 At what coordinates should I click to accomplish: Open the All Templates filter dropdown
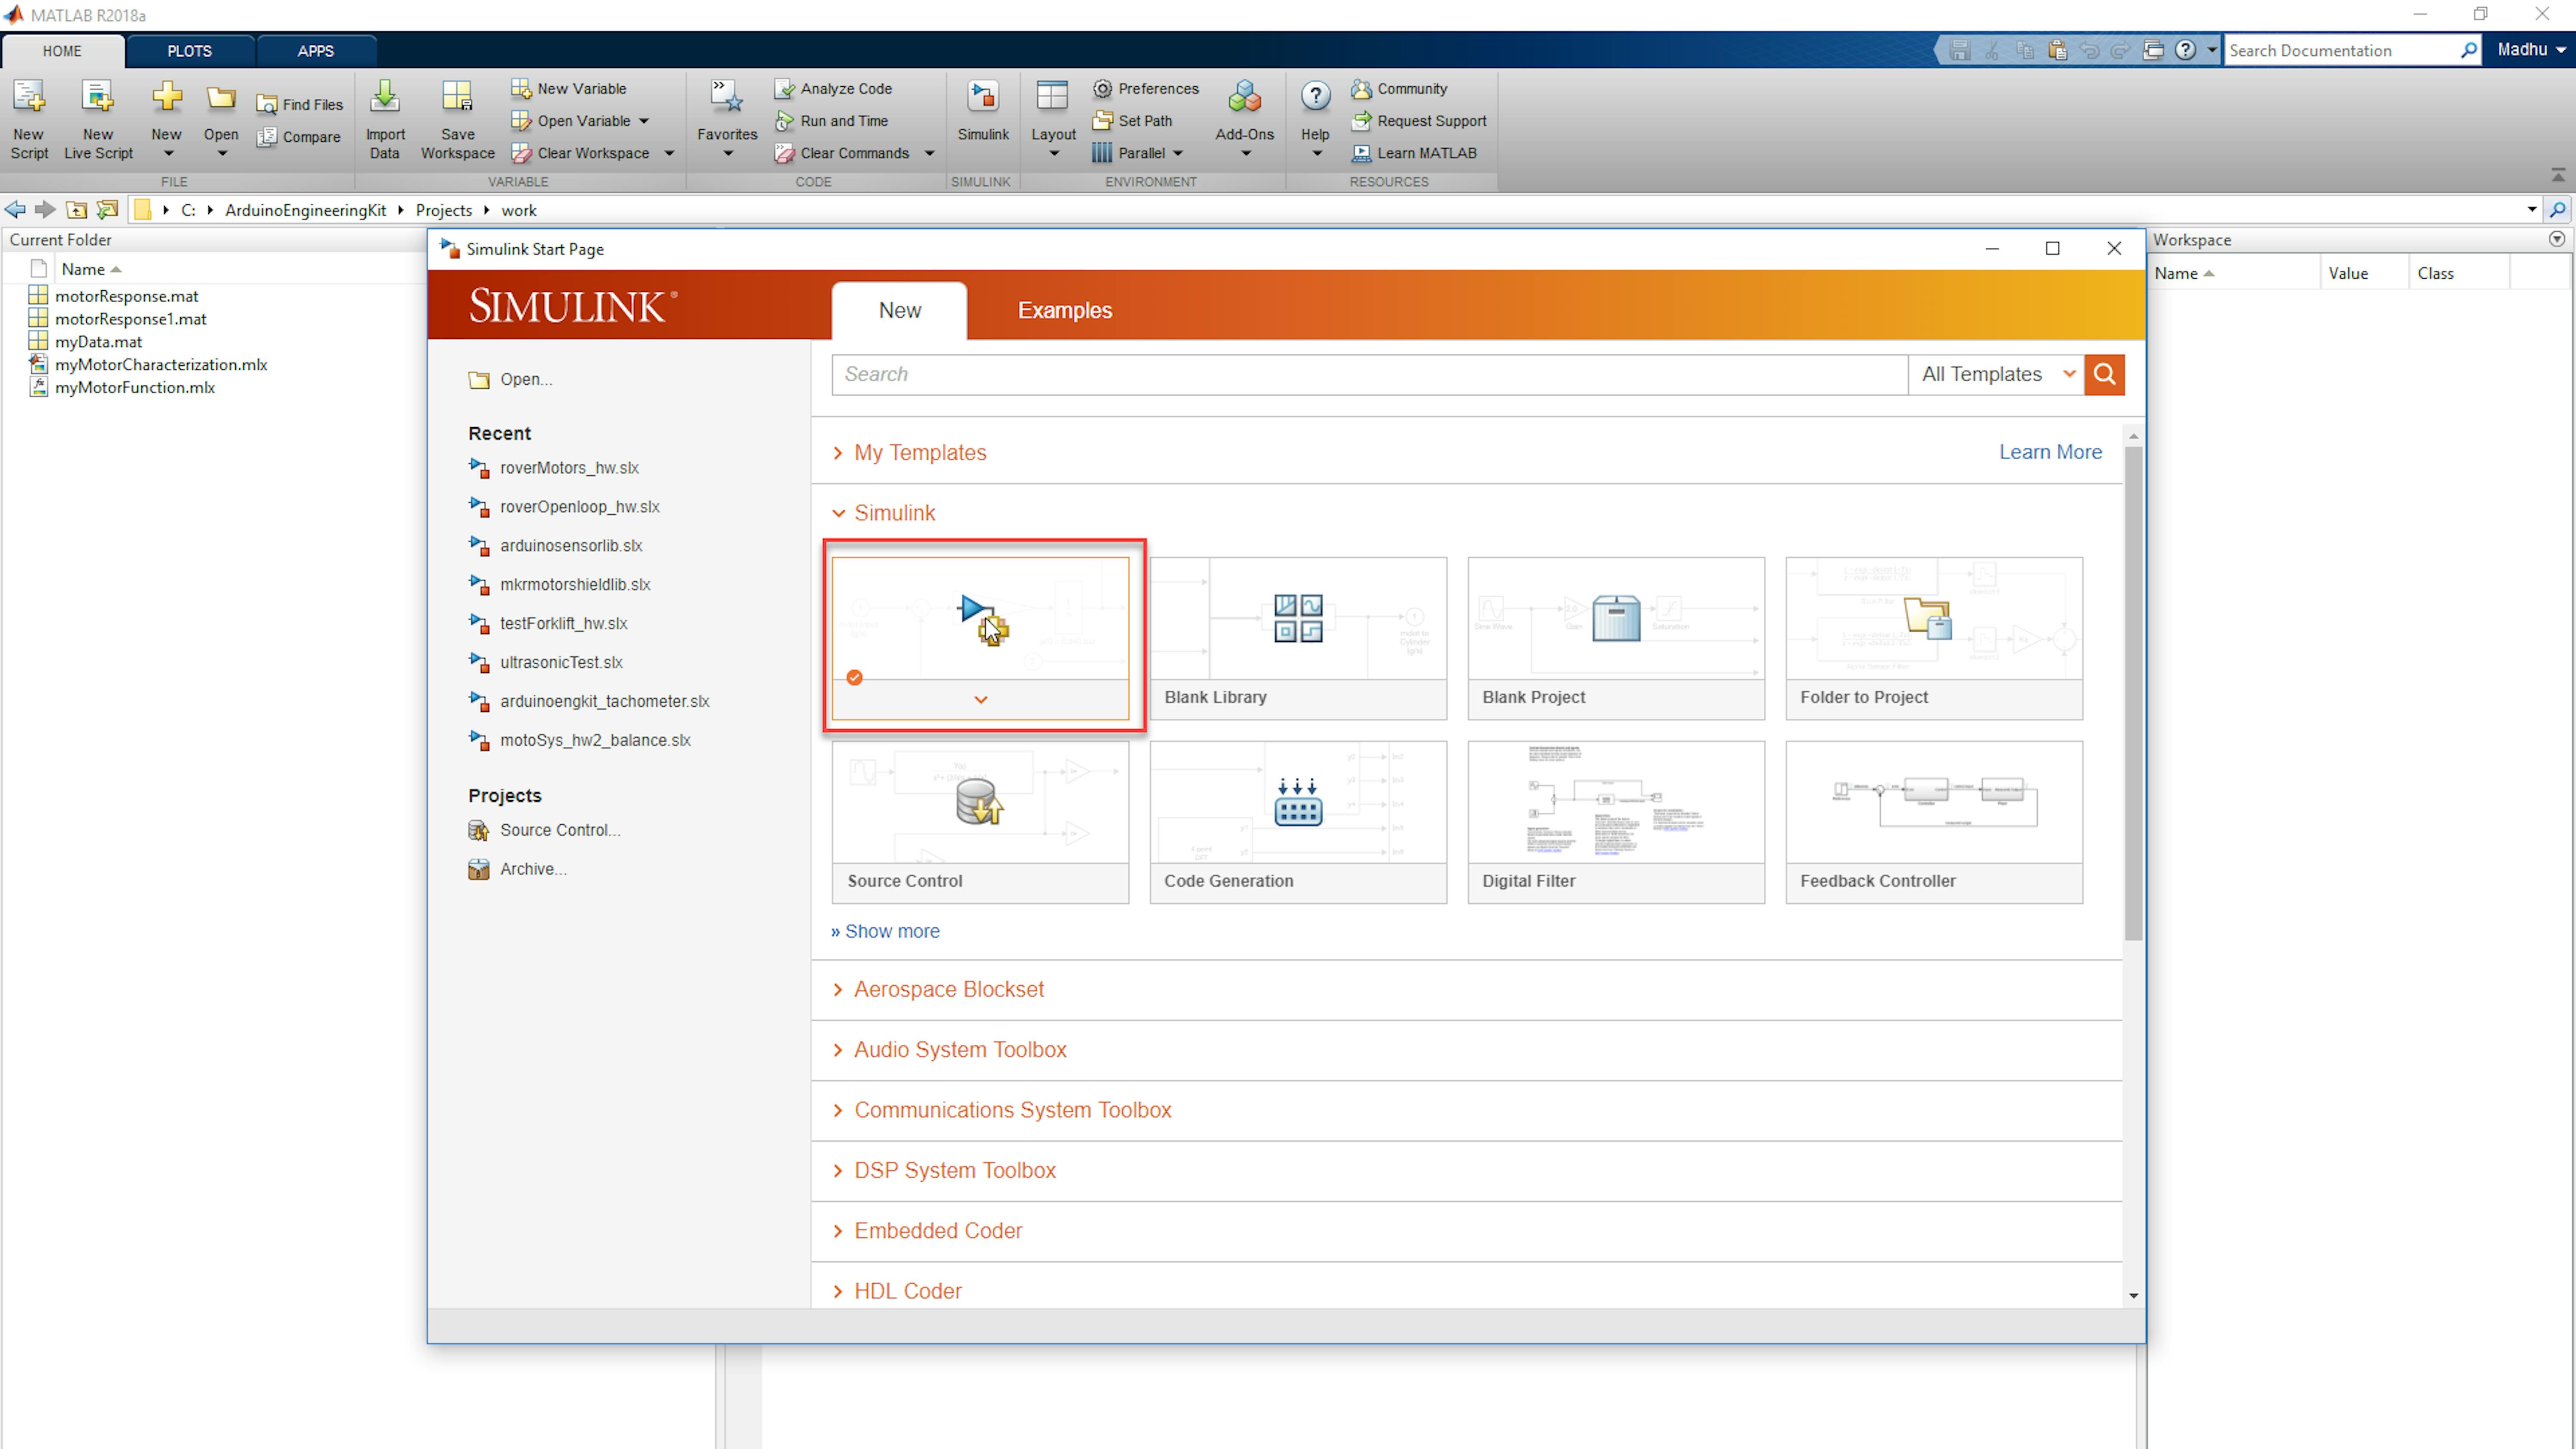(1996, 374)
